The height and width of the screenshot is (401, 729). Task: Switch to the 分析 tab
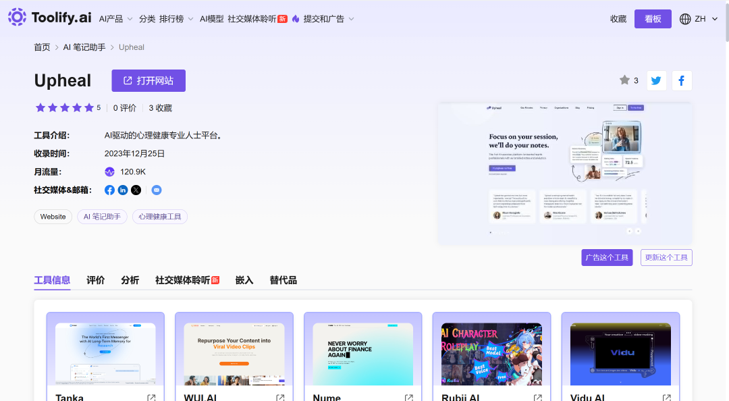[x=130, y=280]
